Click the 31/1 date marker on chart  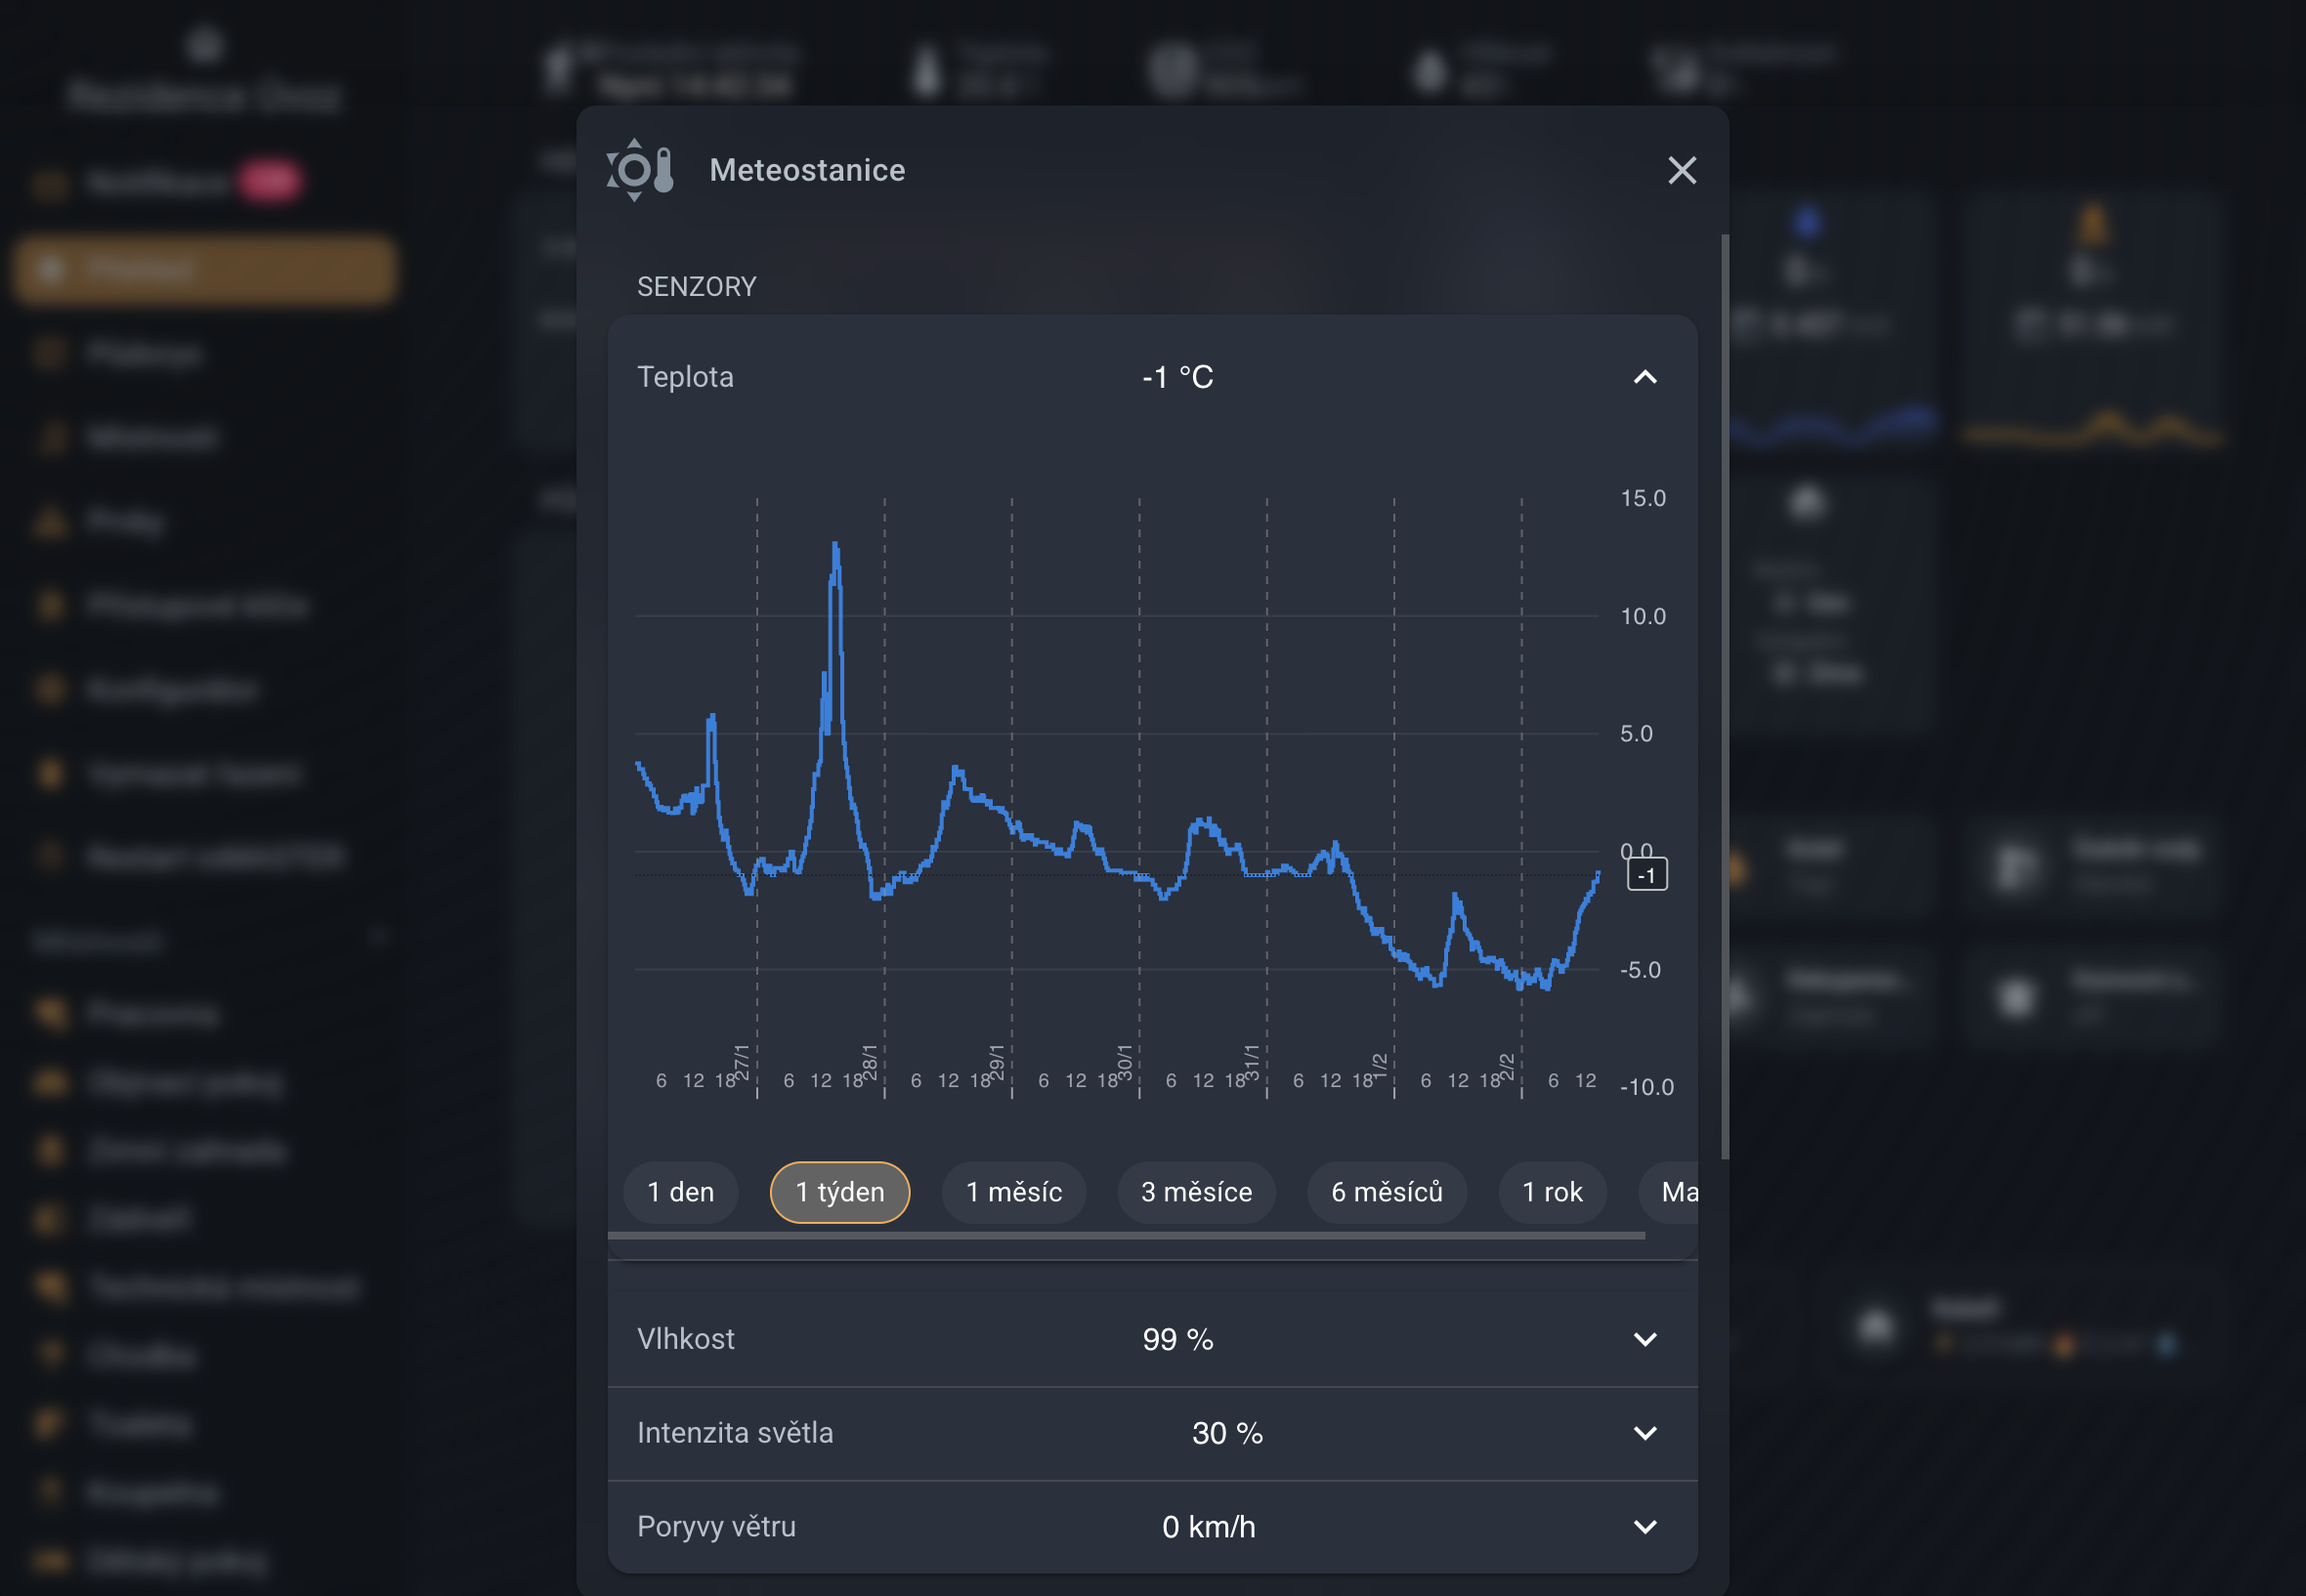click(x=1252, y=1062)
